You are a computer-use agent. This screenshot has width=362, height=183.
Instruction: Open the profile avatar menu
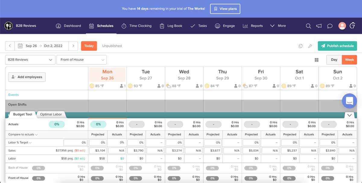coord(342,26)
